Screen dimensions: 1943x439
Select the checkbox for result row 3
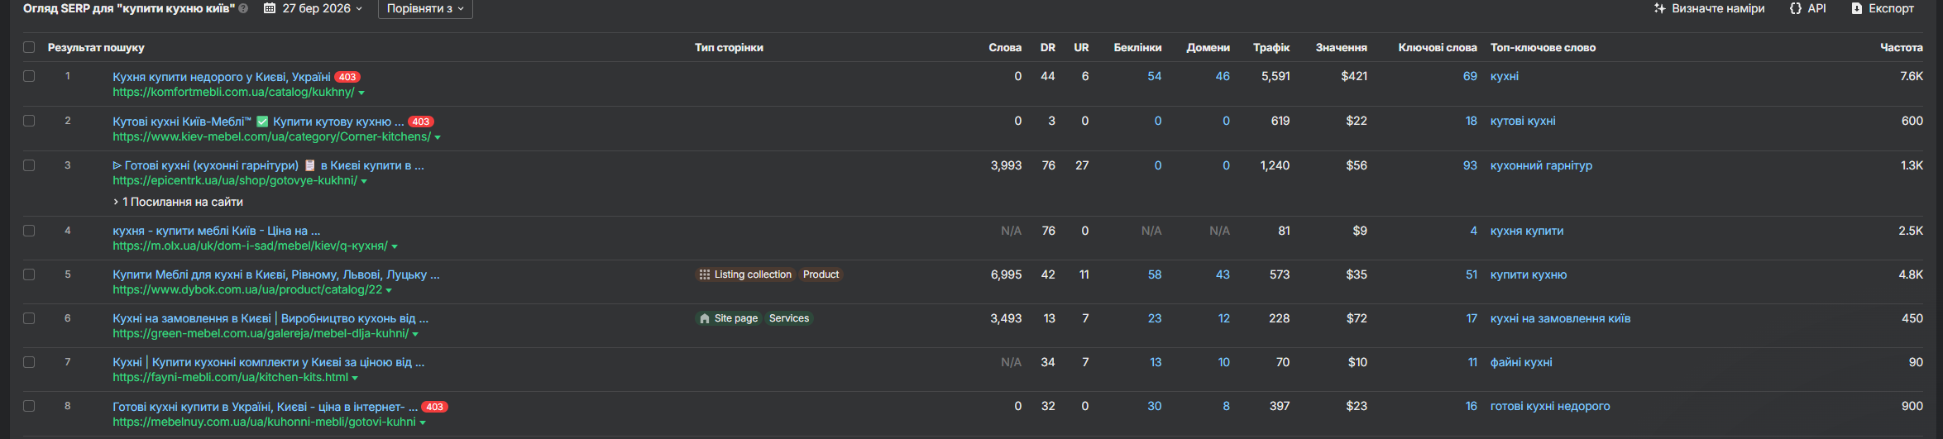pyautogui.click(x=29, y=165)
